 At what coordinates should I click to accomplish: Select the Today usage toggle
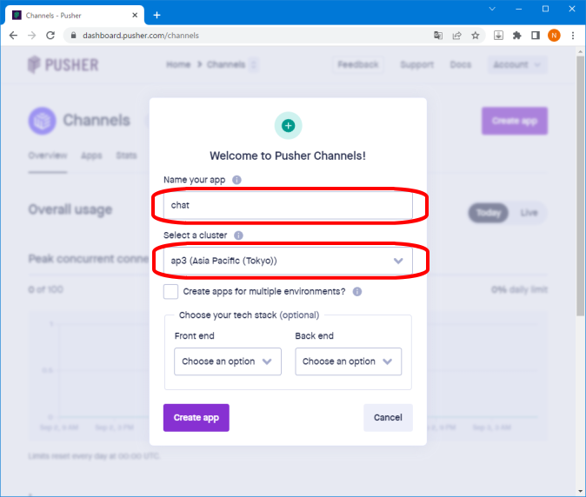click(488, 213)
